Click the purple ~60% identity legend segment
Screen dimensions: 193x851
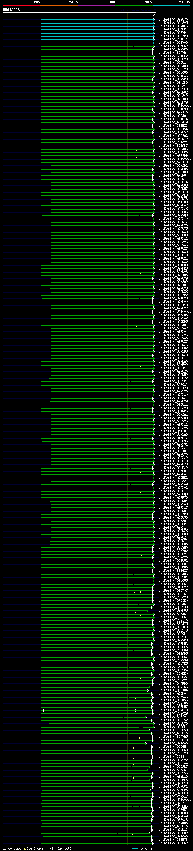97,5
